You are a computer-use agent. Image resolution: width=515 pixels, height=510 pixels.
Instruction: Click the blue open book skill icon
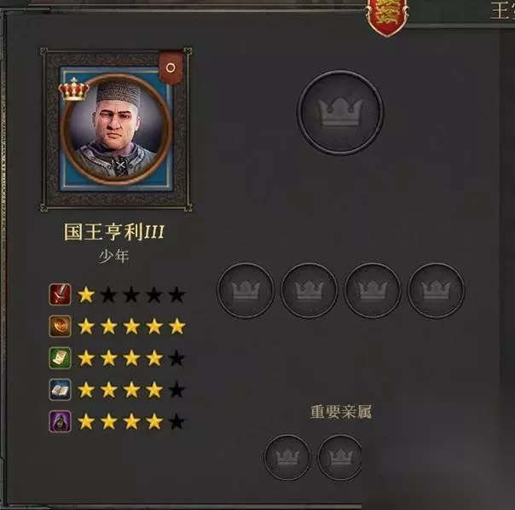click(60, 390)
